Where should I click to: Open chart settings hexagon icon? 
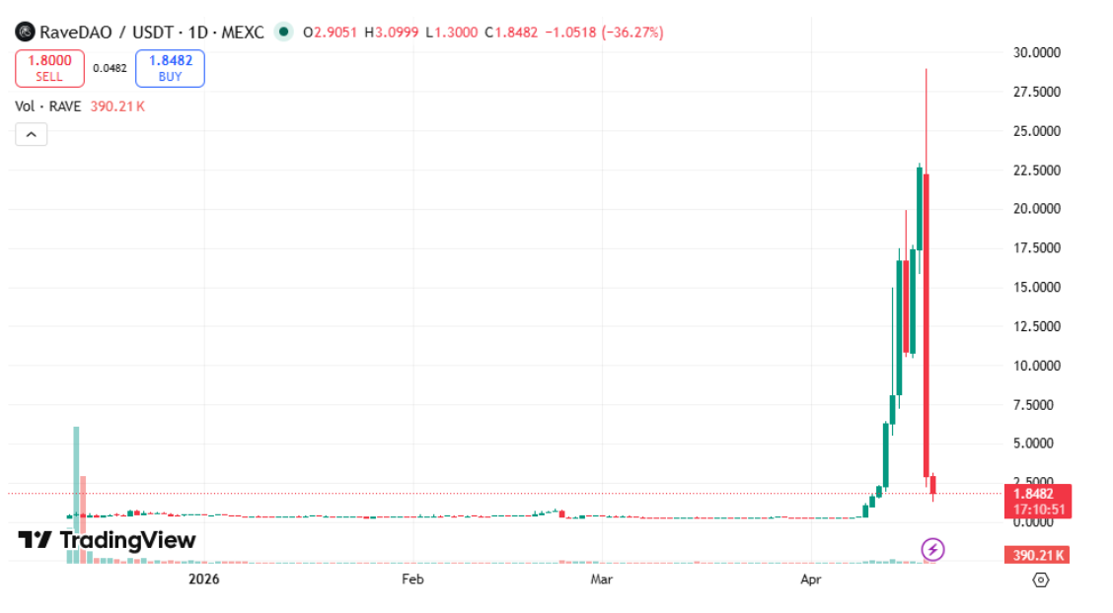tap(1040, 579)
